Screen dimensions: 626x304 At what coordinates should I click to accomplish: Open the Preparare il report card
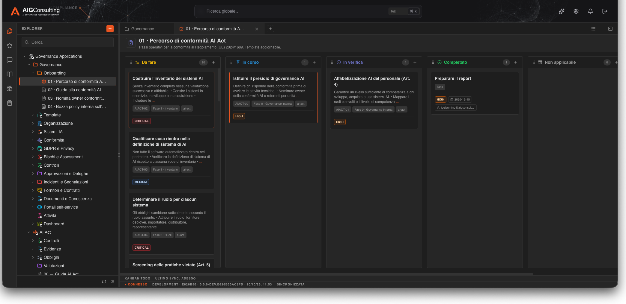click(x=475, y=93)
